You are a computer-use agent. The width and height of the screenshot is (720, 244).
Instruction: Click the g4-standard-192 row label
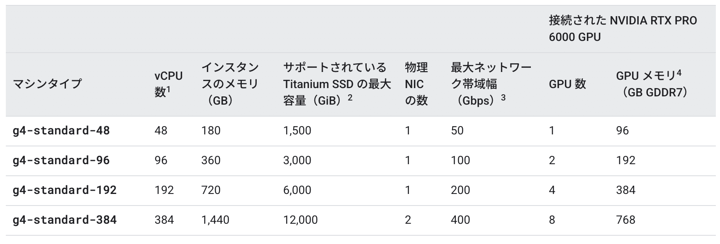tap(64, 190)
